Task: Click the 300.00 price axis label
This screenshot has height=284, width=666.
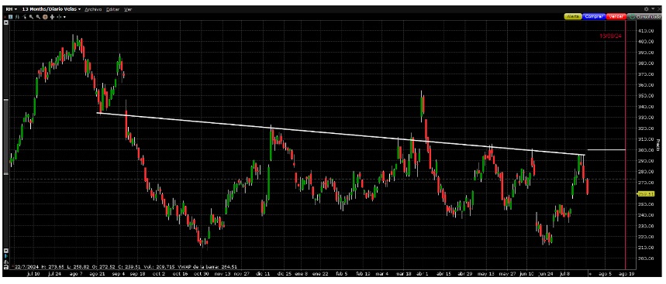Action: tap(645, 150)
